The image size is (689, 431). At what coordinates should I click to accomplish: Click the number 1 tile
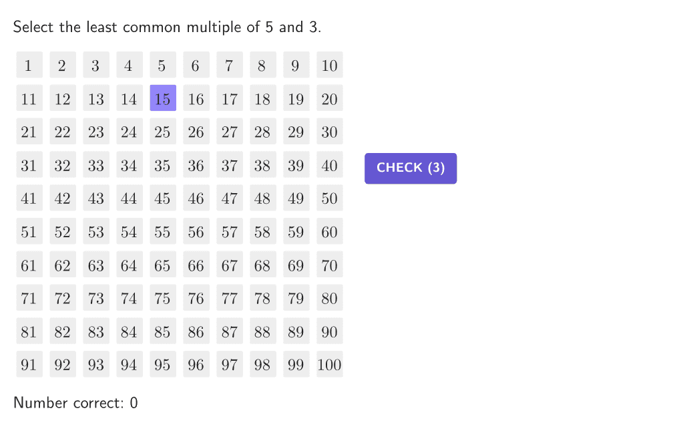29,65
